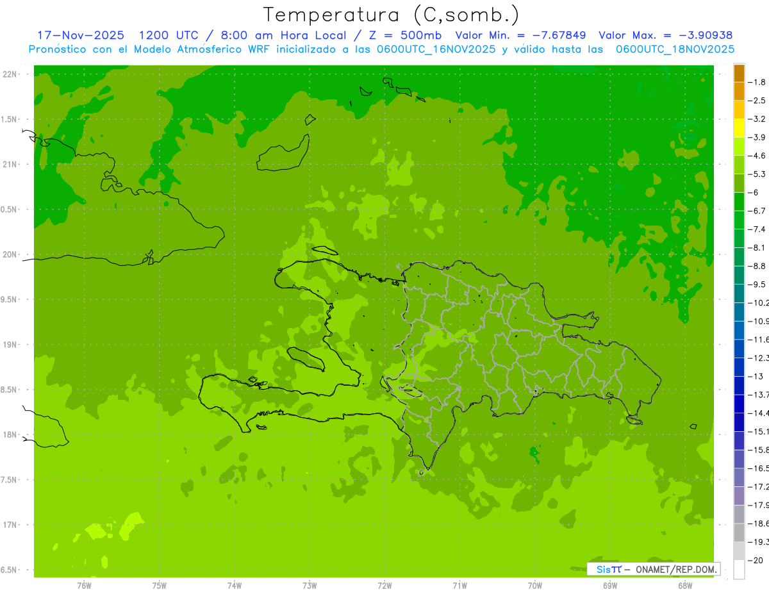Select the "-5.3" legend value
This screenshot has height=594, width=769.
tap(757, 174)
